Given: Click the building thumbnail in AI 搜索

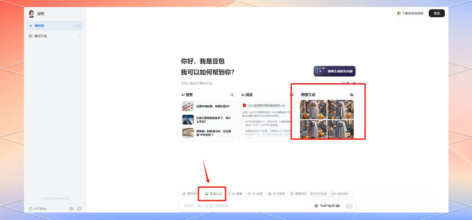Looking at the screenshot, I should [188, 119].
